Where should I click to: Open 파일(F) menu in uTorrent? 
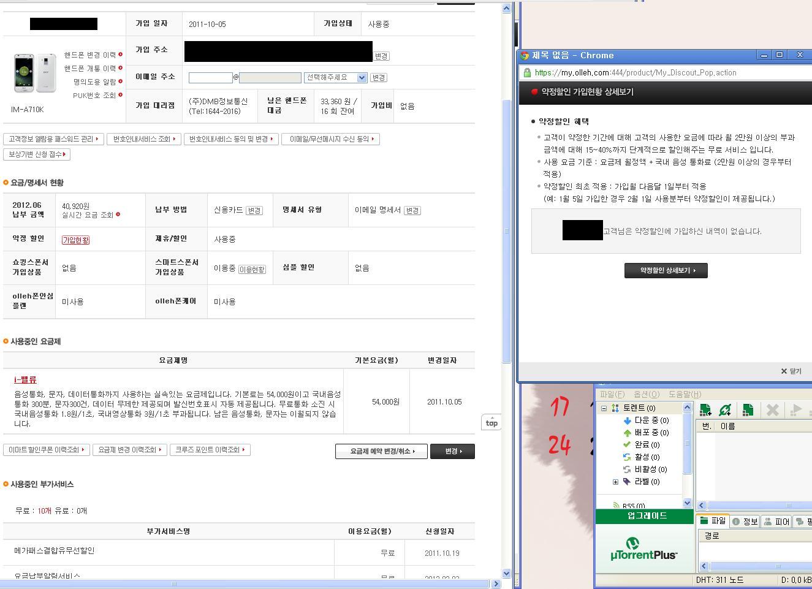[612, 394]
